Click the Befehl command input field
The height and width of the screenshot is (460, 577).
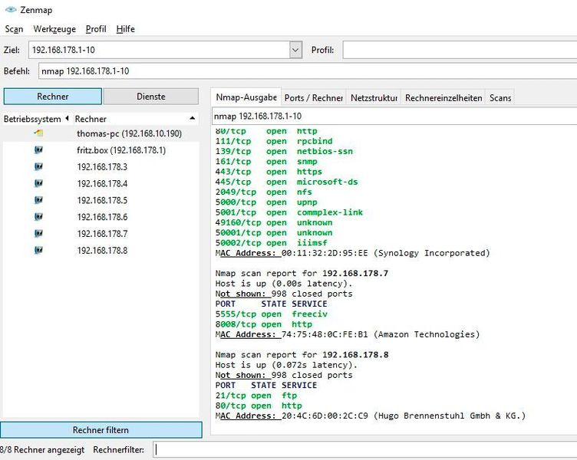tap(308, 71)
